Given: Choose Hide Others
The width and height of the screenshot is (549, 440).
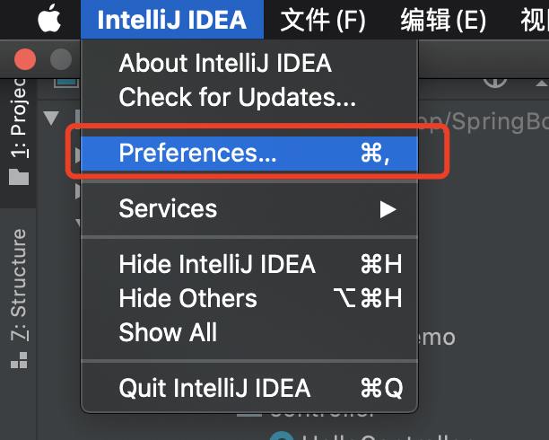Looking at the screenshot, I should pyautogui.click(x=249, y=298).
